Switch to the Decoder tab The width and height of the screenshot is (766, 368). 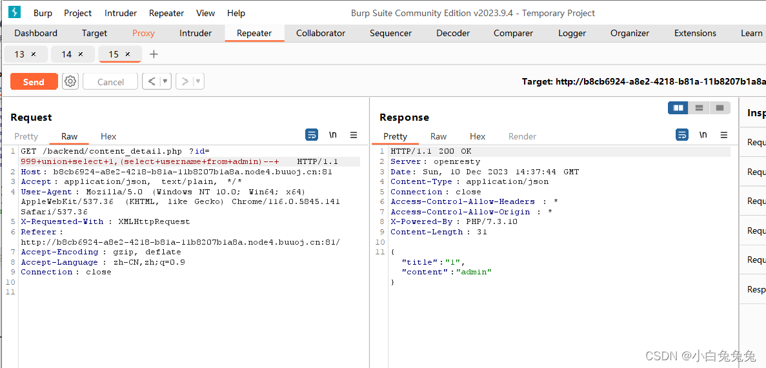click(x=453, y=33)
